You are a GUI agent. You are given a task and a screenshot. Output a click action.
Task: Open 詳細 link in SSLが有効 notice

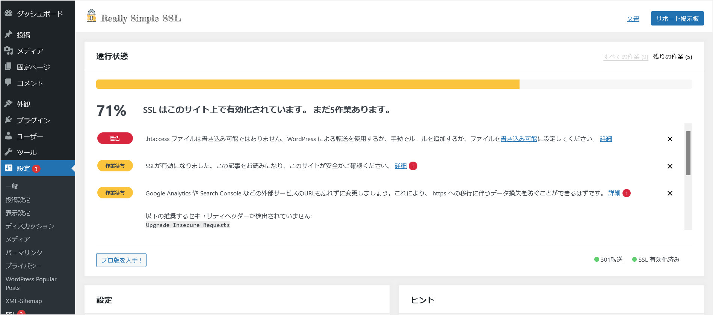coord(400,166)
